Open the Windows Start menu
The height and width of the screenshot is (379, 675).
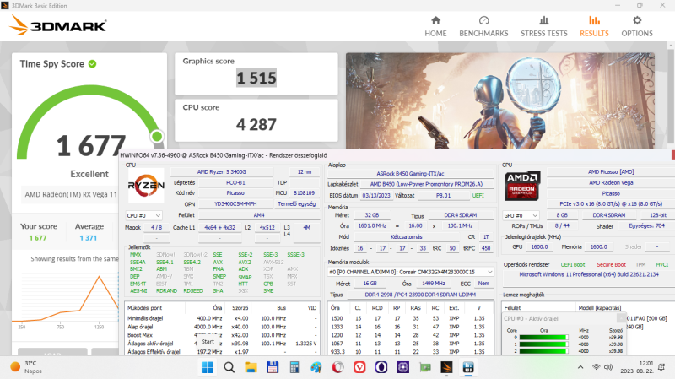point(207,367)
